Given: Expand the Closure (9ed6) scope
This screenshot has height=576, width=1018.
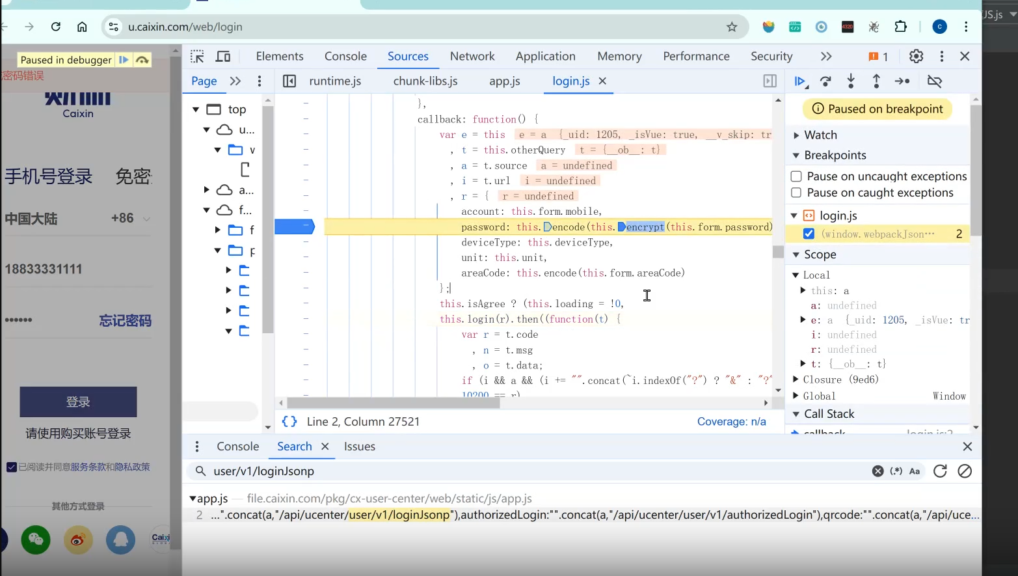Looking at the screenshot, I should [796, 379].
